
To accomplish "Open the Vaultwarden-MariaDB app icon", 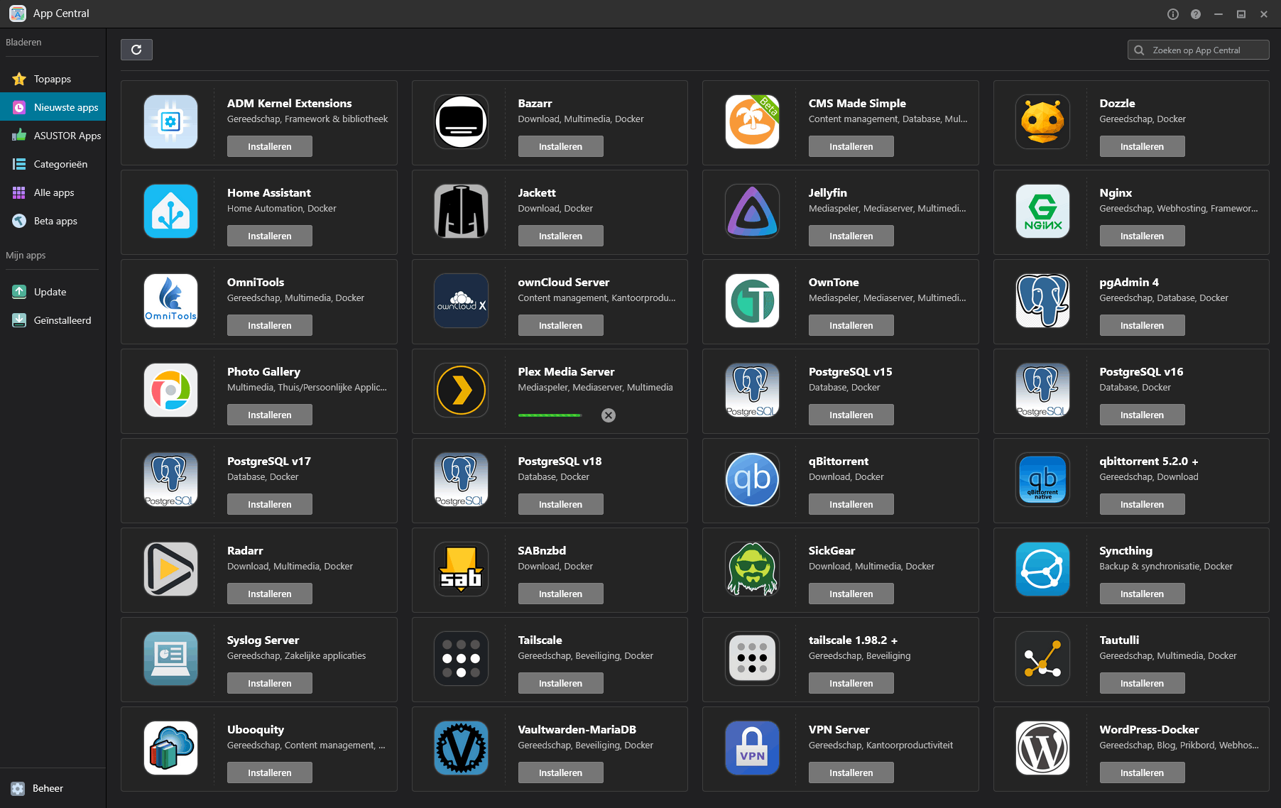I will 461,748.
